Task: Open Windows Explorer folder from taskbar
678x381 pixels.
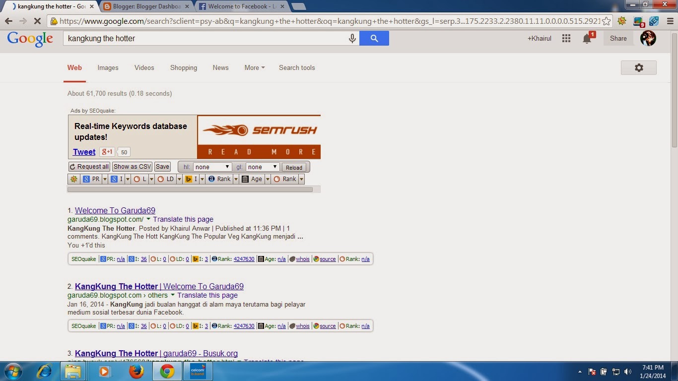Action: point(73,371)
